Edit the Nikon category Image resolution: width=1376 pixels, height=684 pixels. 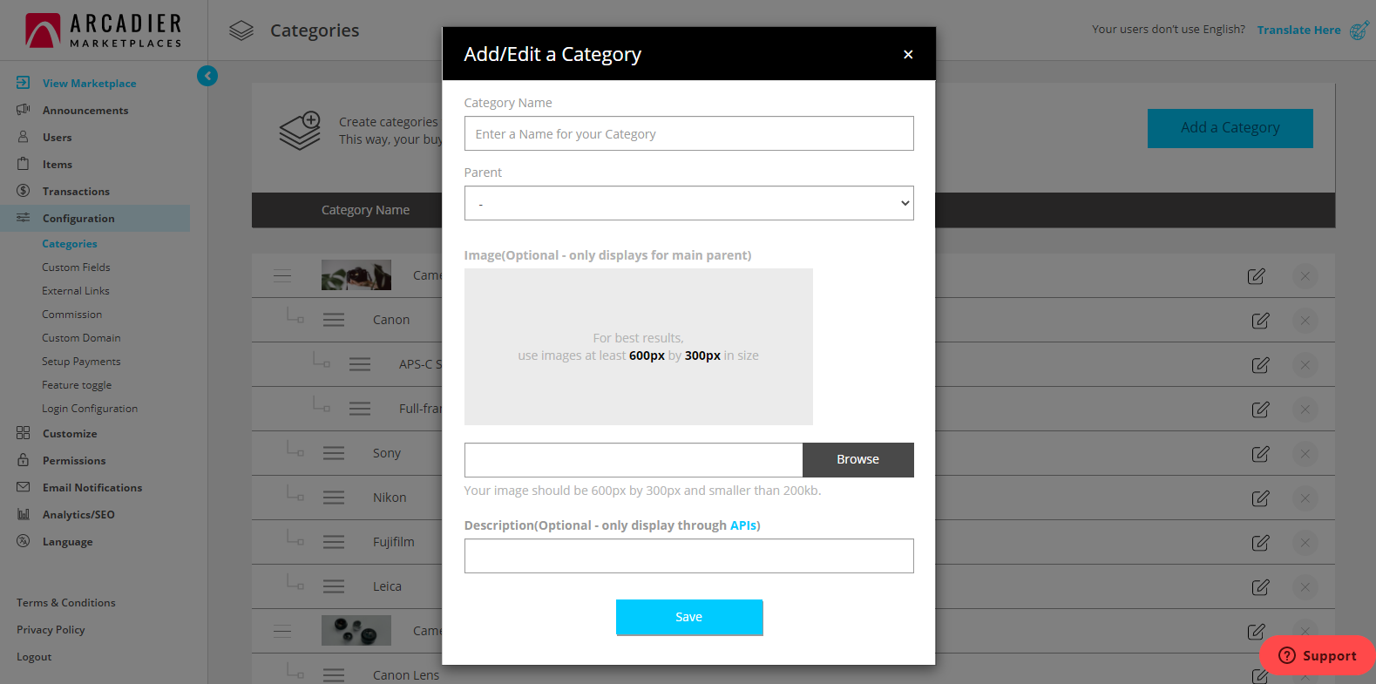[x=1260, y=498]
